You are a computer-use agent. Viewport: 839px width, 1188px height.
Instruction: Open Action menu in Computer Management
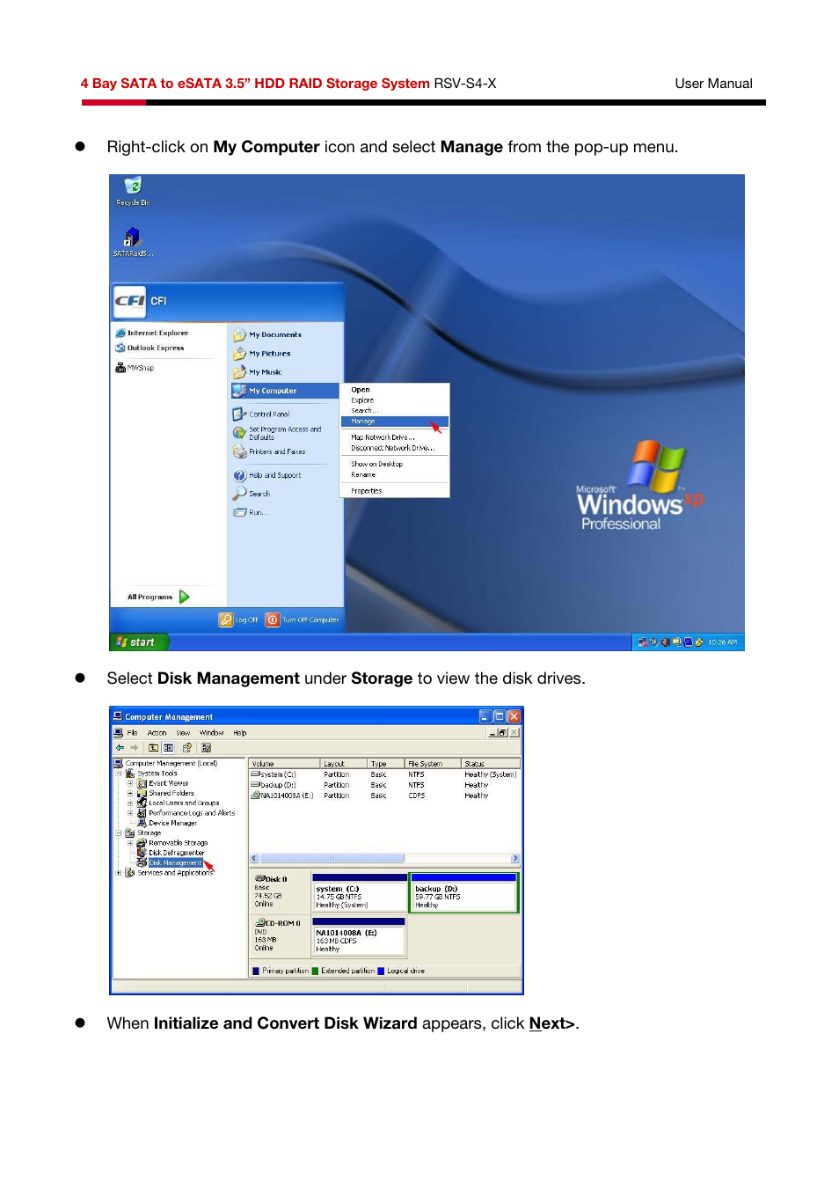[x=157, y=733]
